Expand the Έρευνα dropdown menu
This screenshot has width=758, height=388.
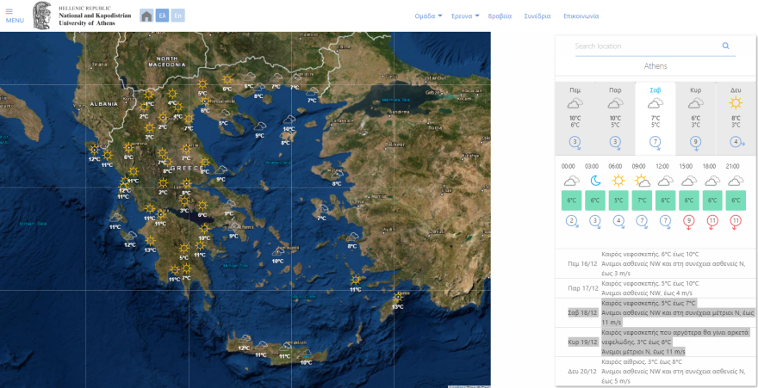[465, 16]
